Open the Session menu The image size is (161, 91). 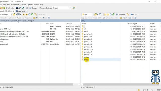tap(23, 5)
